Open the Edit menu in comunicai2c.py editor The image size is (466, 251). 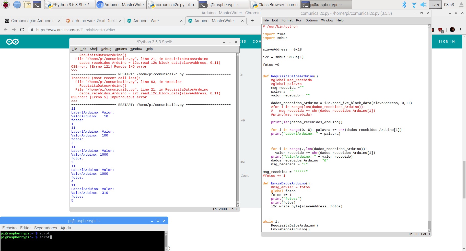(275, 20)
